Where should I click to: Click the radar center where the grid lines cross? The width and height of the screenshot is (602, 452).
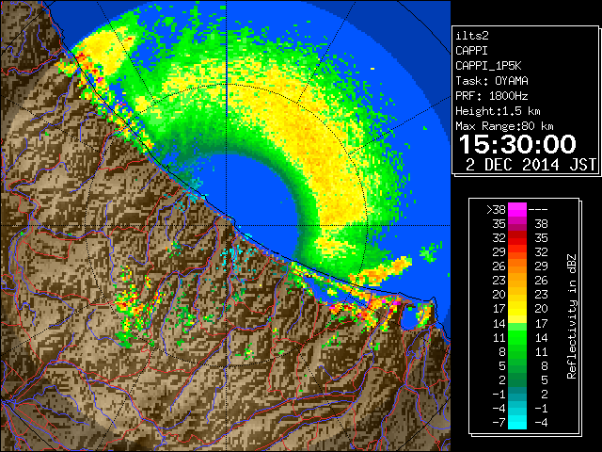[x=227, y=226]
